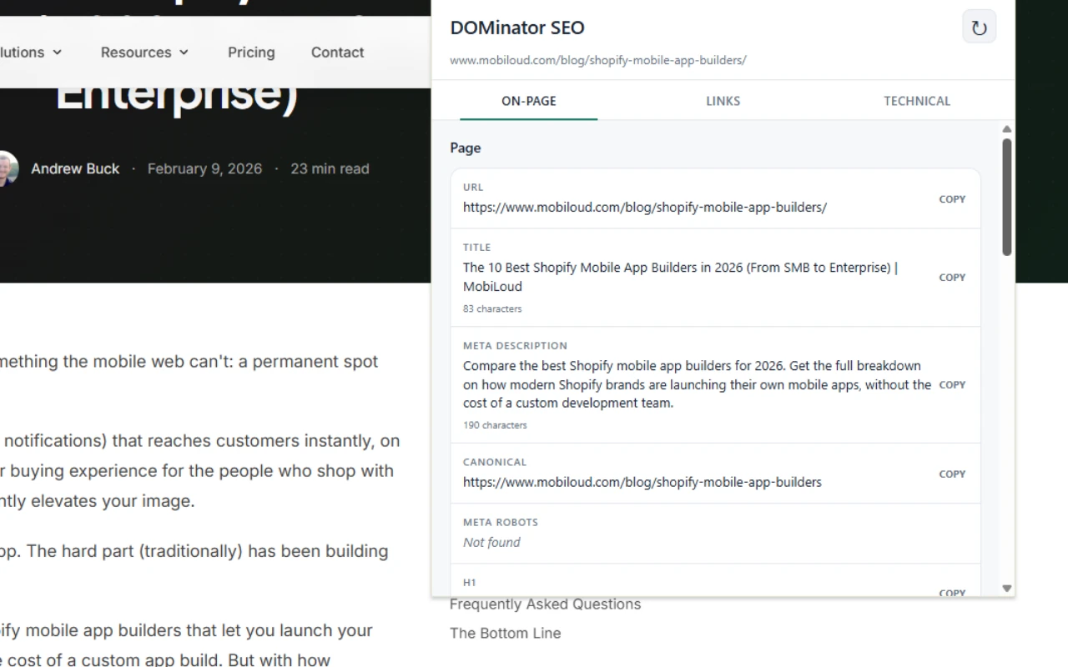The width and height of the screenshot is (1068, 667).
Task: Click the refresh icon in DOMinator SEO
Action: click(979, 28)
